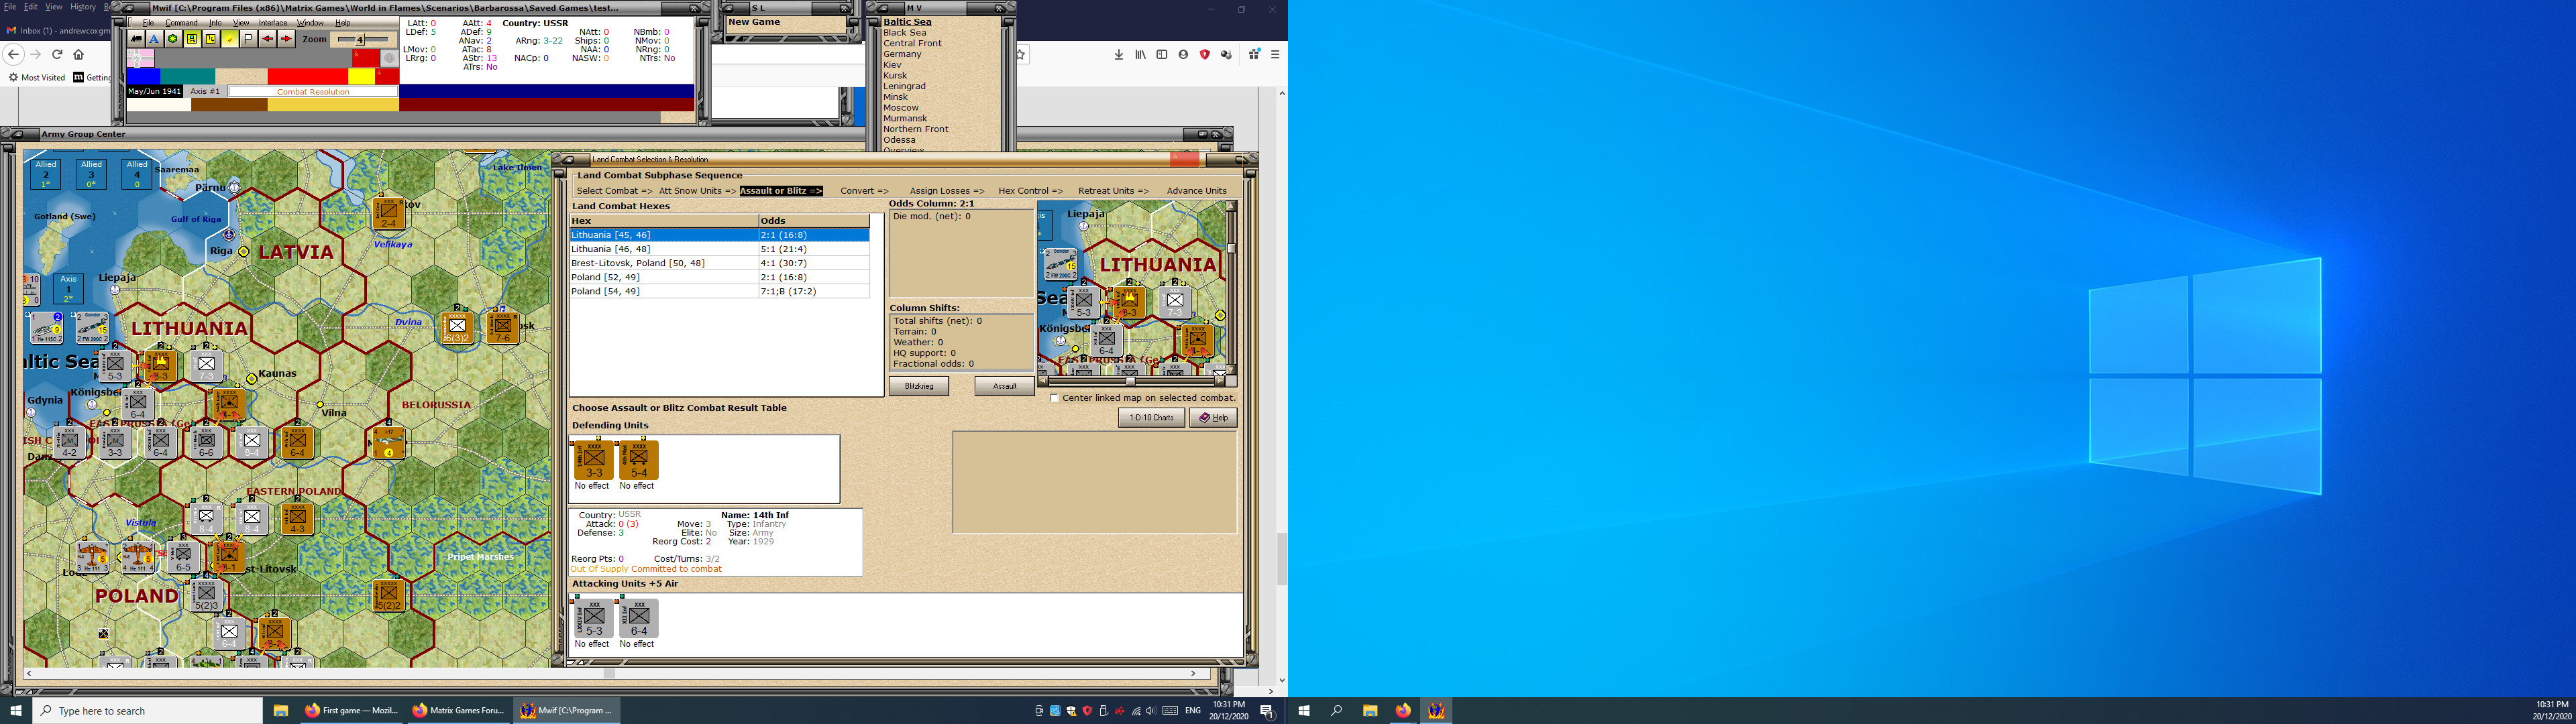Click the green hexagon toolbar icon

(x=173, y=39)
